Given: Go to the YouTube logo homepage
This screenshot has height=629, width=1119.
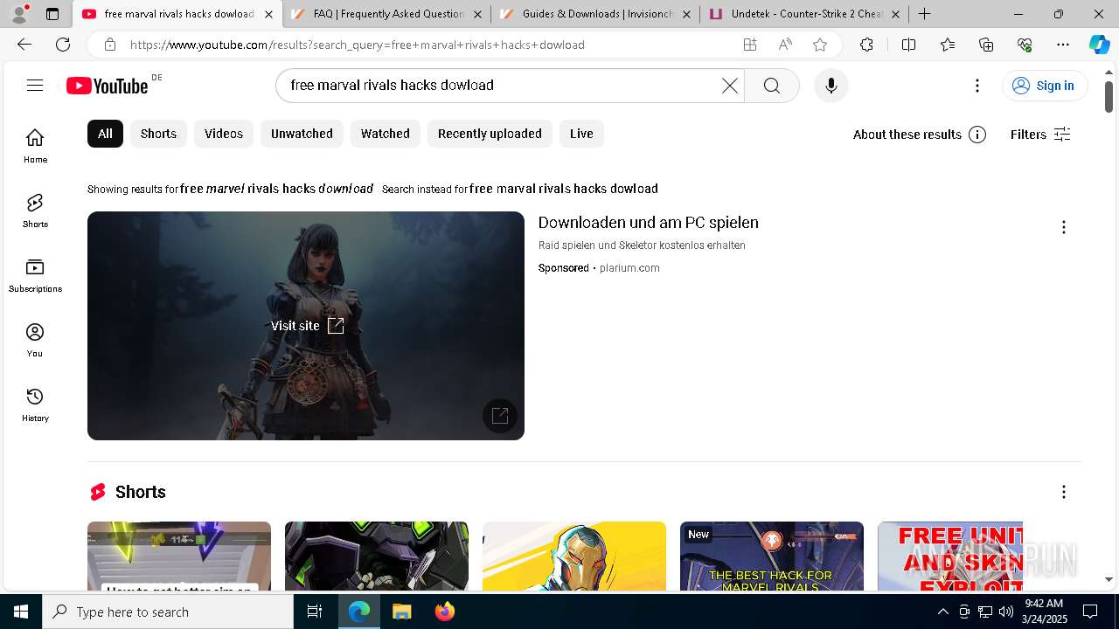Looking at the screenshot, I should click(108, 85).
